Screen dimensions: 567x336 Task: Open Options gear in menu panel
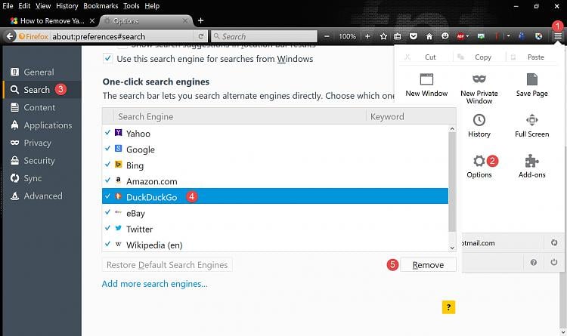click(x=479, y=167)
